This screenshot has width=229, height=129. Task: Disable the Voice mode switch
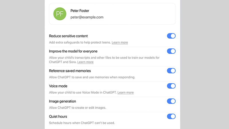(x=171, y=86)
